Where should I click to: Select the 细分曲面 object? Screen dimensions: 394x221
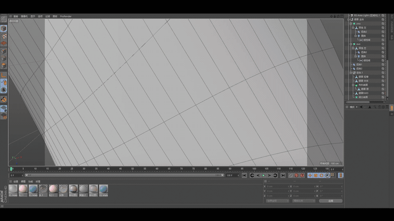[x=363, y=97]
